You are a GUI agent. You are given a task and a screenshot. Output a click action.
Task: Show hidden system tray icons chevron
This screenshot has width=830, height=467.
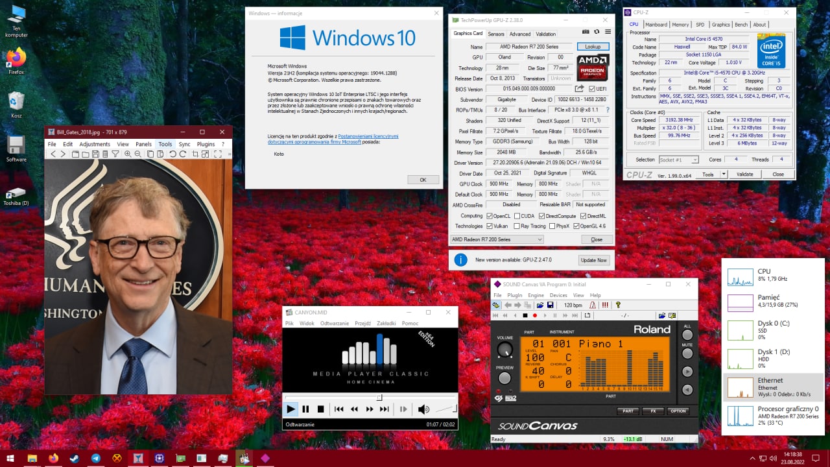click(x=752, y=458)
